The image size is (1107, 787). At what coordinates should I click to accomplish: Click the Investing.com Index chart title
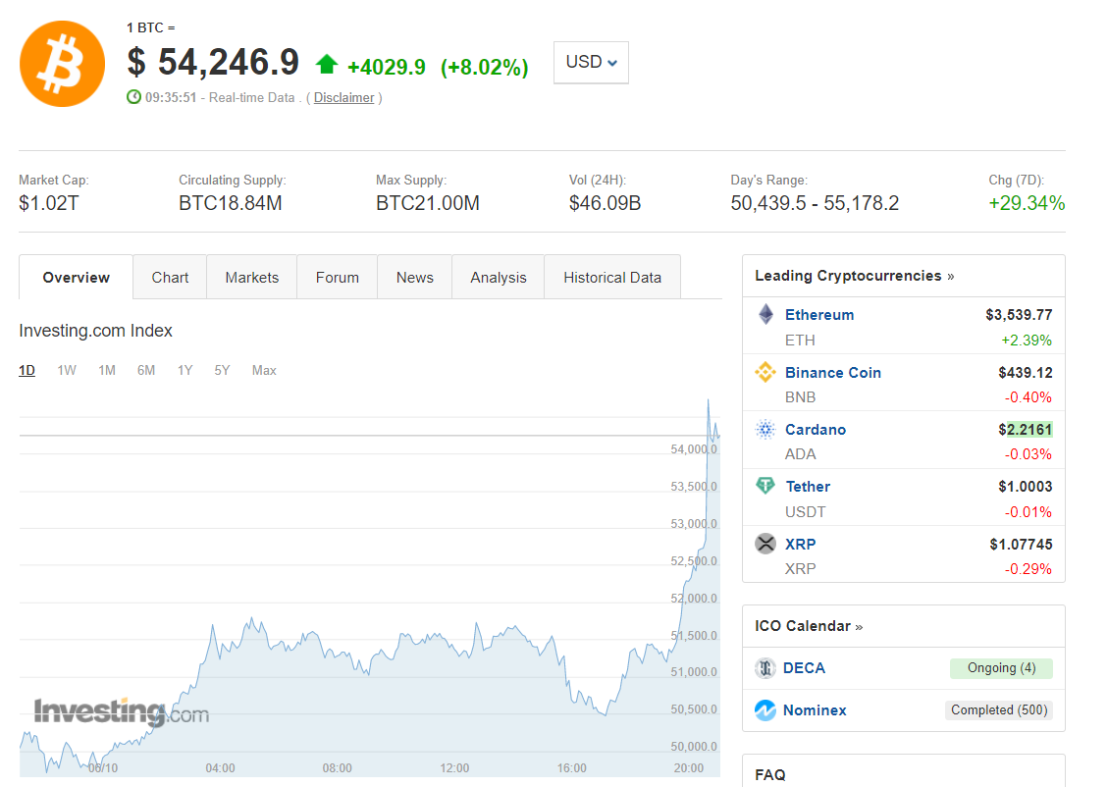click(95, 331)
